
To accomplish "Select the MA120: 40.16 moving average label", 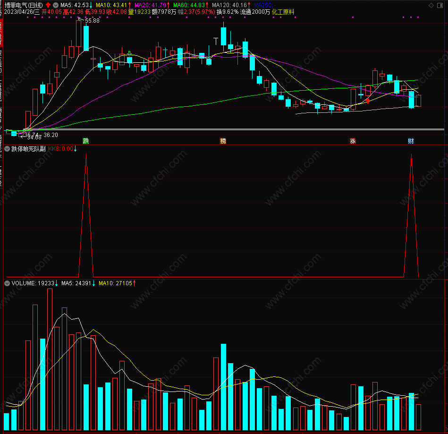I will click(x=229, y=5).
